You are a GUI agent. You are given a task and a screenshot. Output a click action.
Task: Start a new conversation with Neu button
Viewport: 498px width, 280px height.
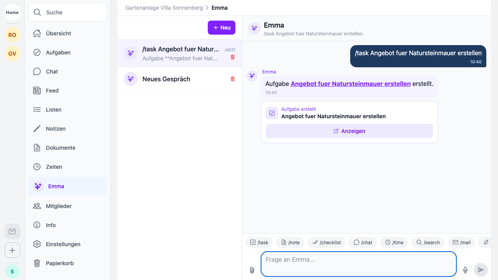[x=221, y=28]
